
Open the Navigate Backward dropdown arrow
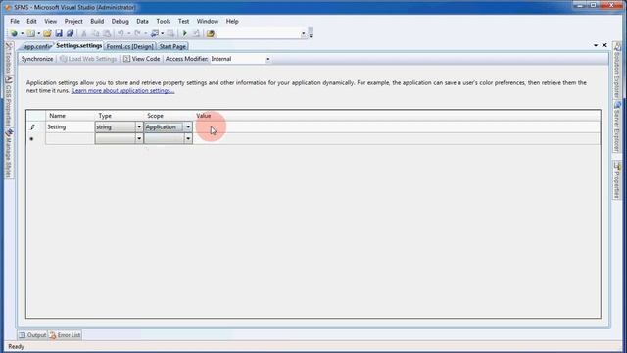pos(163,33)
